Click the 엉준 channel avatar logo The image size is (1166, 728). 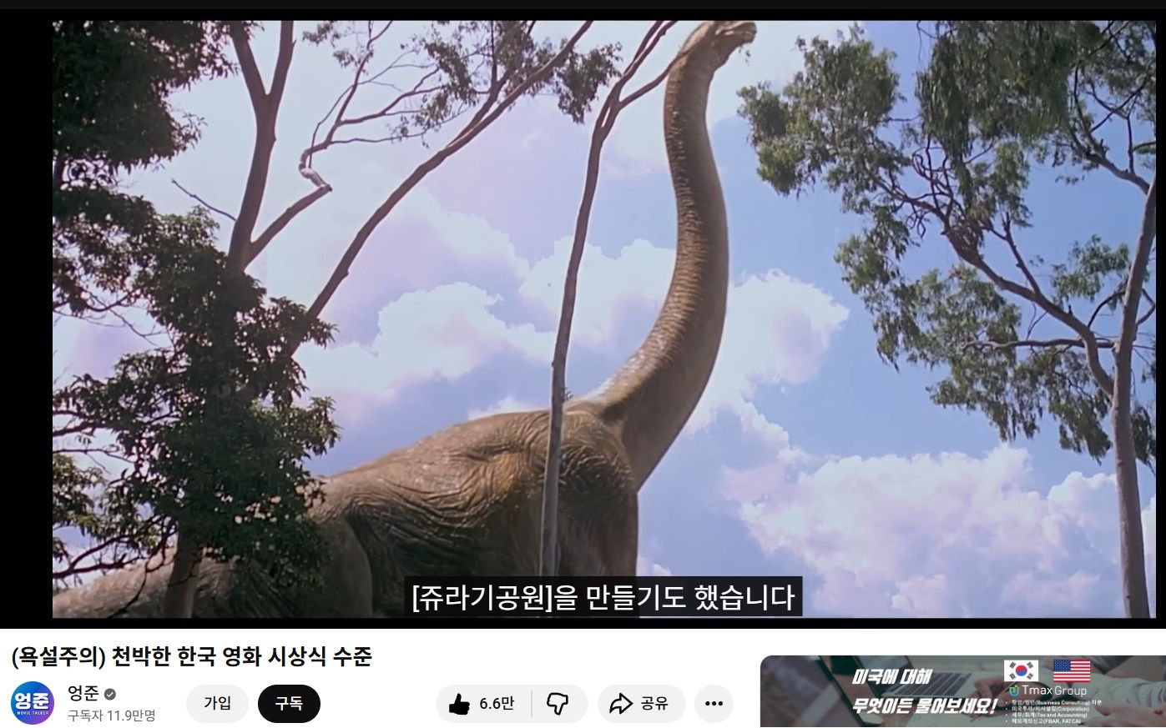pyautogui.click(x=33, y=703)
